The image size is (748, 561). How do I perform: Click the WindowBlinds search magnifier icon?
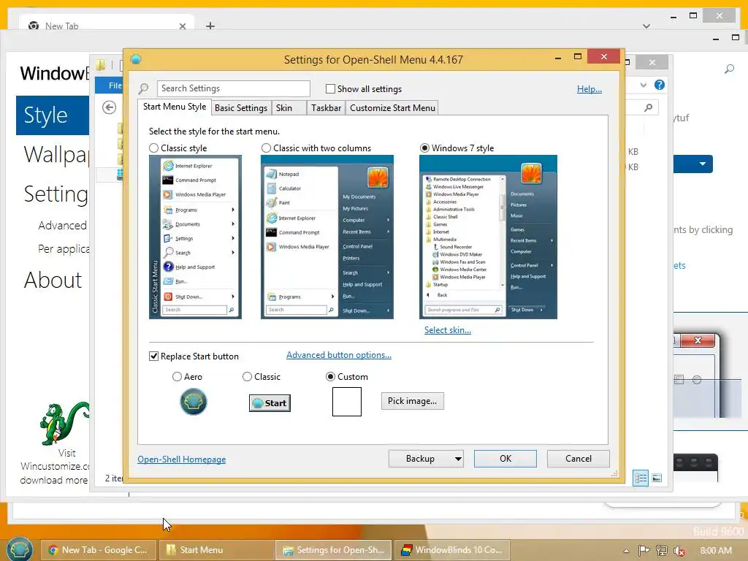(729, 69)
